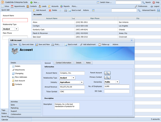The width and height of the screenshot is (161, 122).
Task: Click the save disk icon beside Advanced Search
Action: (158, 10)
